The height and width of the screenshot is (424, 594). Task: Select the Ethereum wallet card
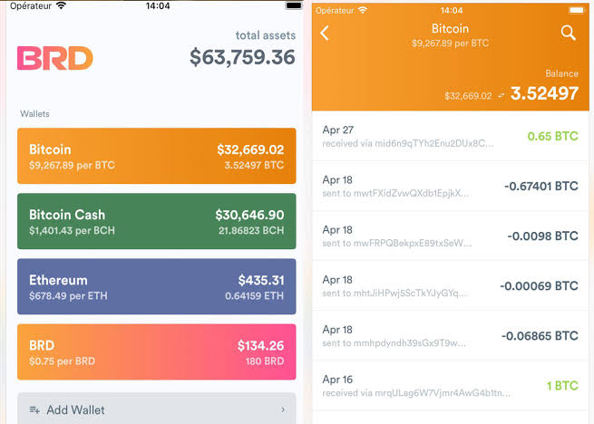(157, 286)
